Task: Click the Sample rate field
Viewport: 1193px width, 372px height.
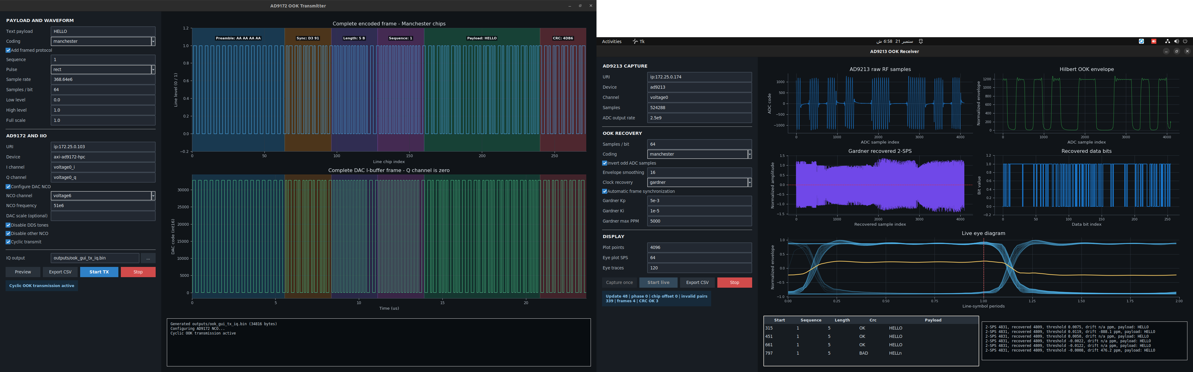Action: (x=103, y=79)
